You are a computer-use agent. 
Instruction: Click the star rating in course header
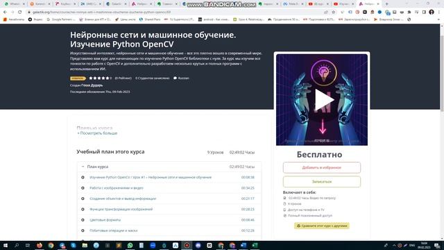[99, 78]
